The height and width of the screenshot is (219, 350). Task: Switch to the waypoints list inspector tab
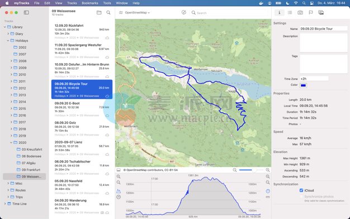click(x=290, y=12)
